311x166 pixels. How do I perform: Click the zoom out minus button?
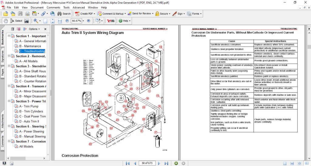[67, 21]
